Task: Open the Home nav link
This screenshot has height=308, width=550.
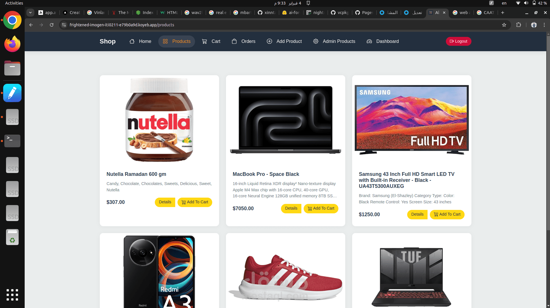Action: 140,41
